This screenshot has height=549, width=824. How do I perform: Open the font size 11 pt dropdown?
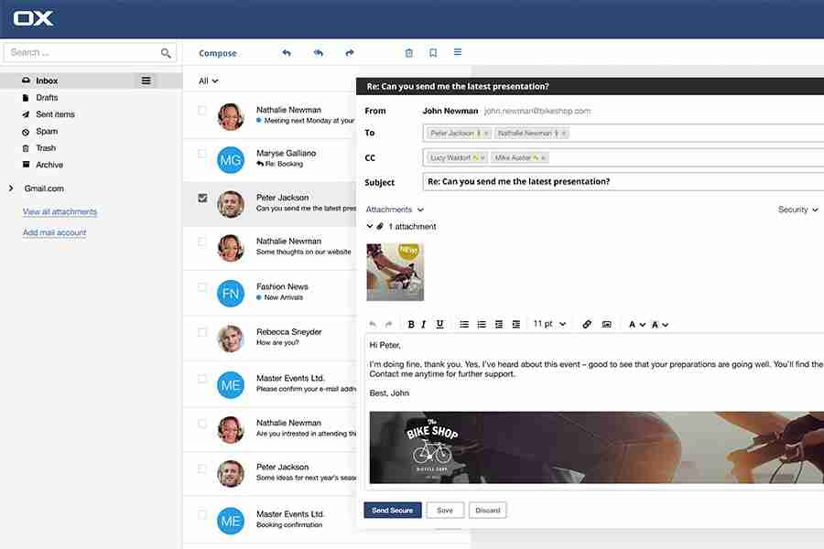549,324
